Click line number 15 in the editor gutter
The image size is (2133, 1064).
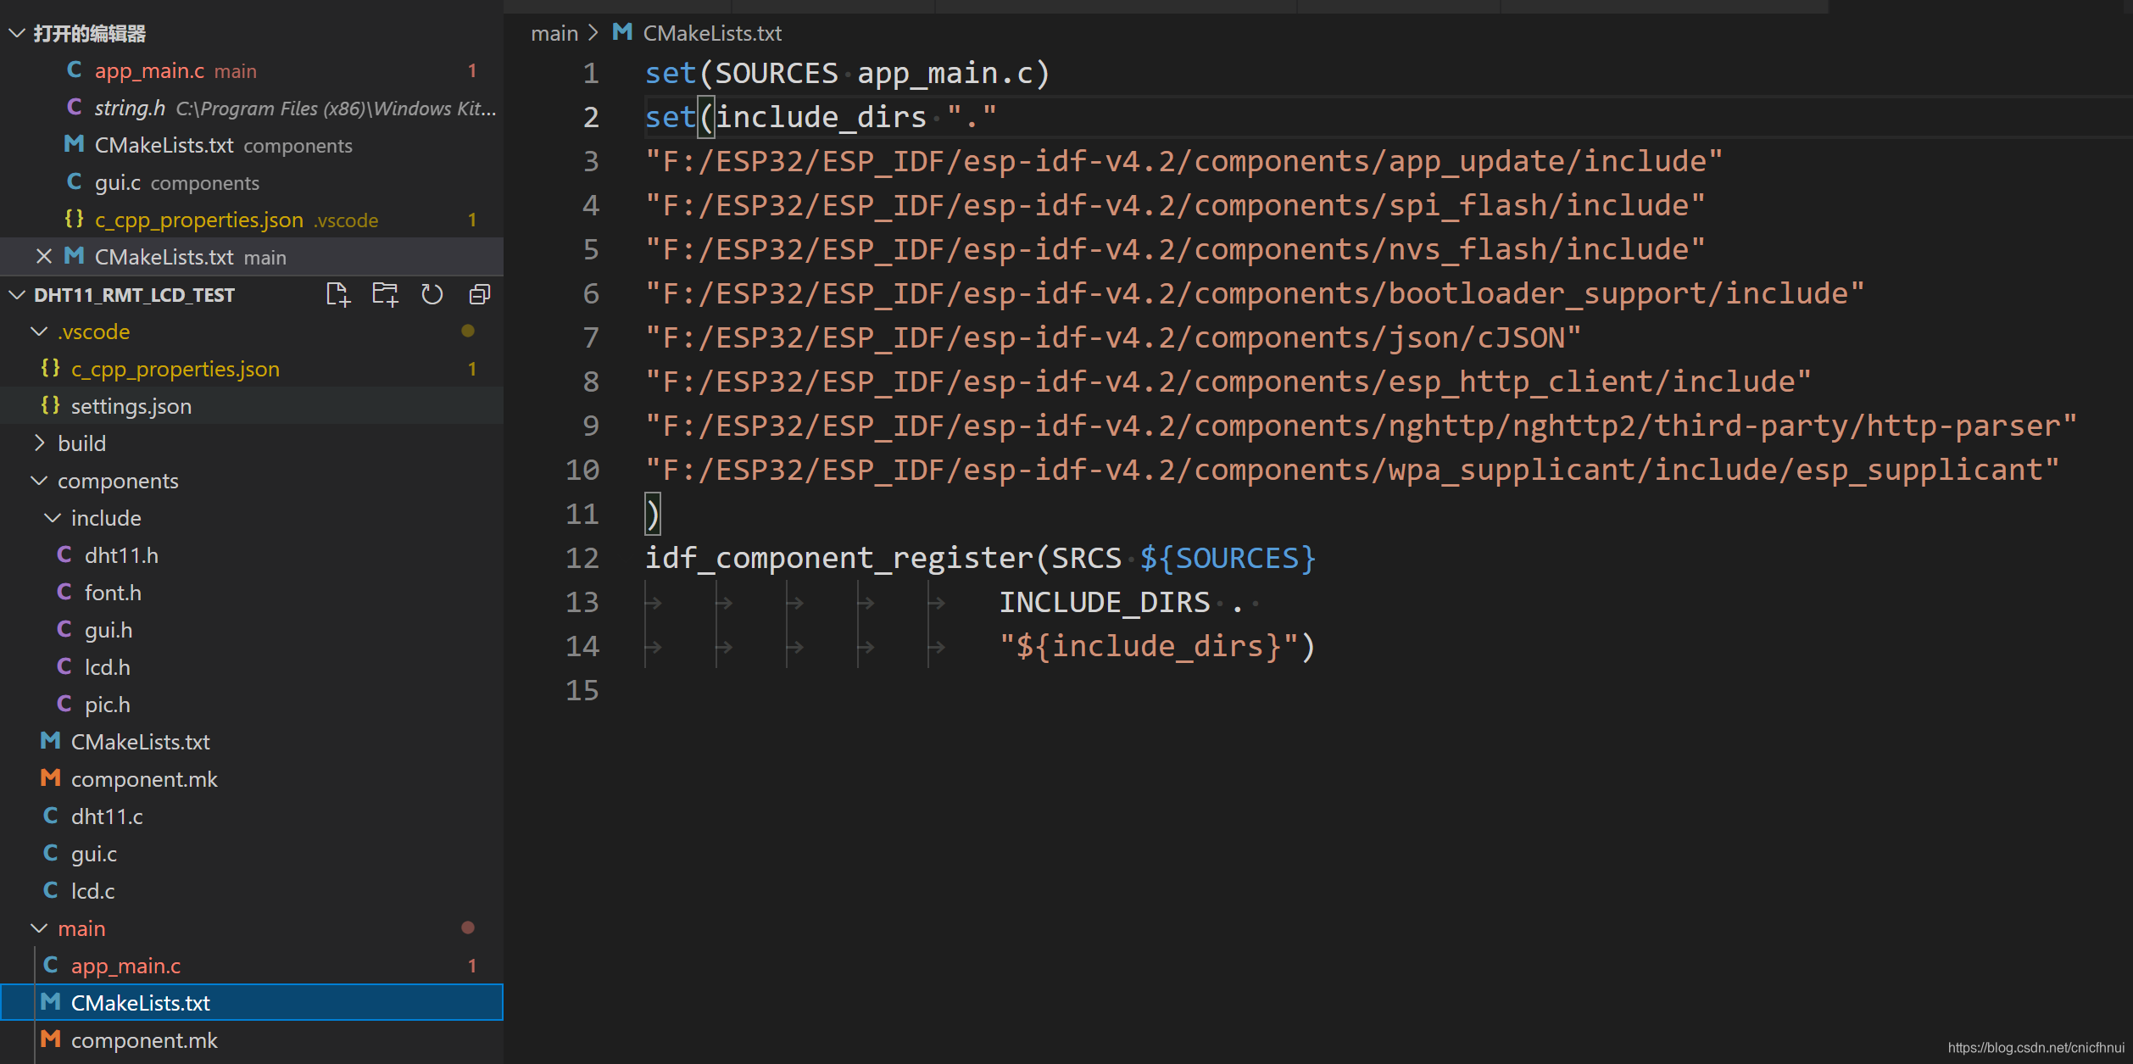point(583,690)
